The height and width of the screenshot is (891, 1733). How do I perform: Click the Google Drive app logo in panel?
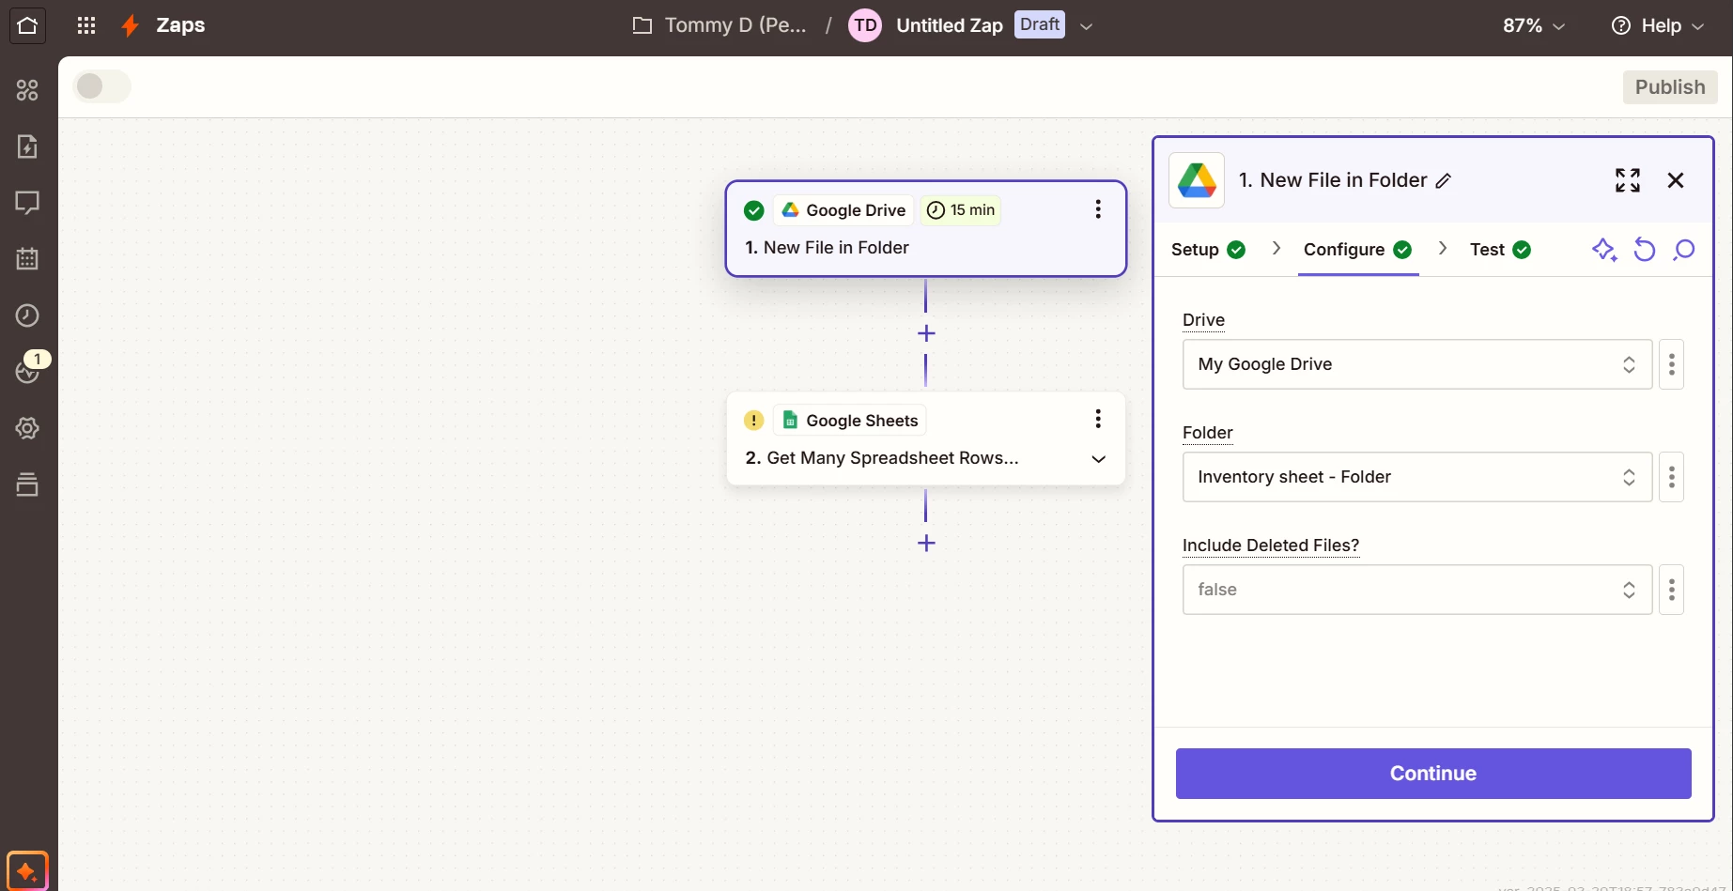1197,180
